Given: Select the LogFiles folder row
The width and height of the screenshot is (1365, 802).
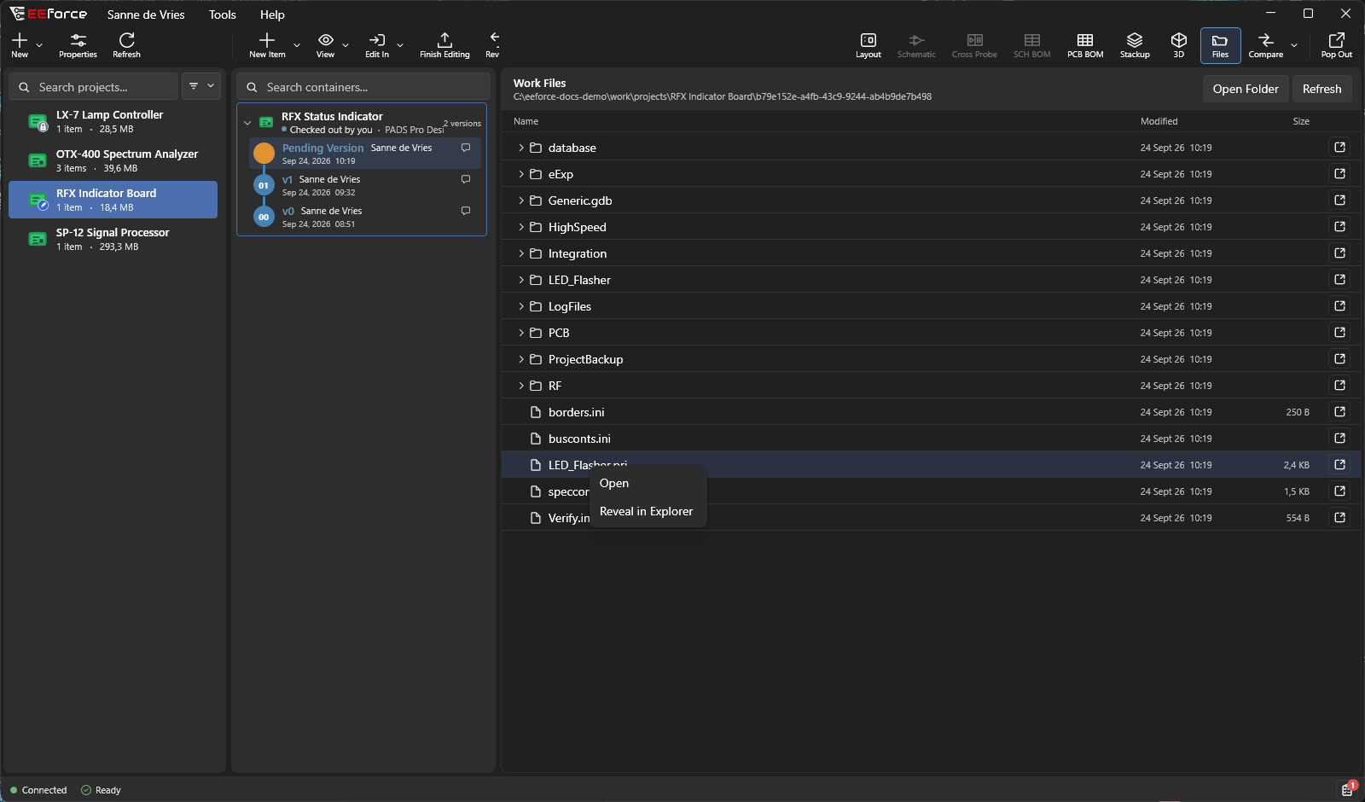Looking at the screenshot, I should click(931, 306).
